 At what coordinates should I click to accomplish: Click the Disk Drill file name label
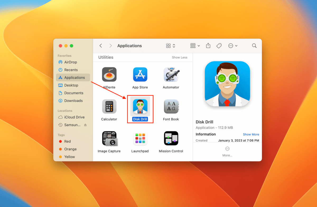coord(140,119)
